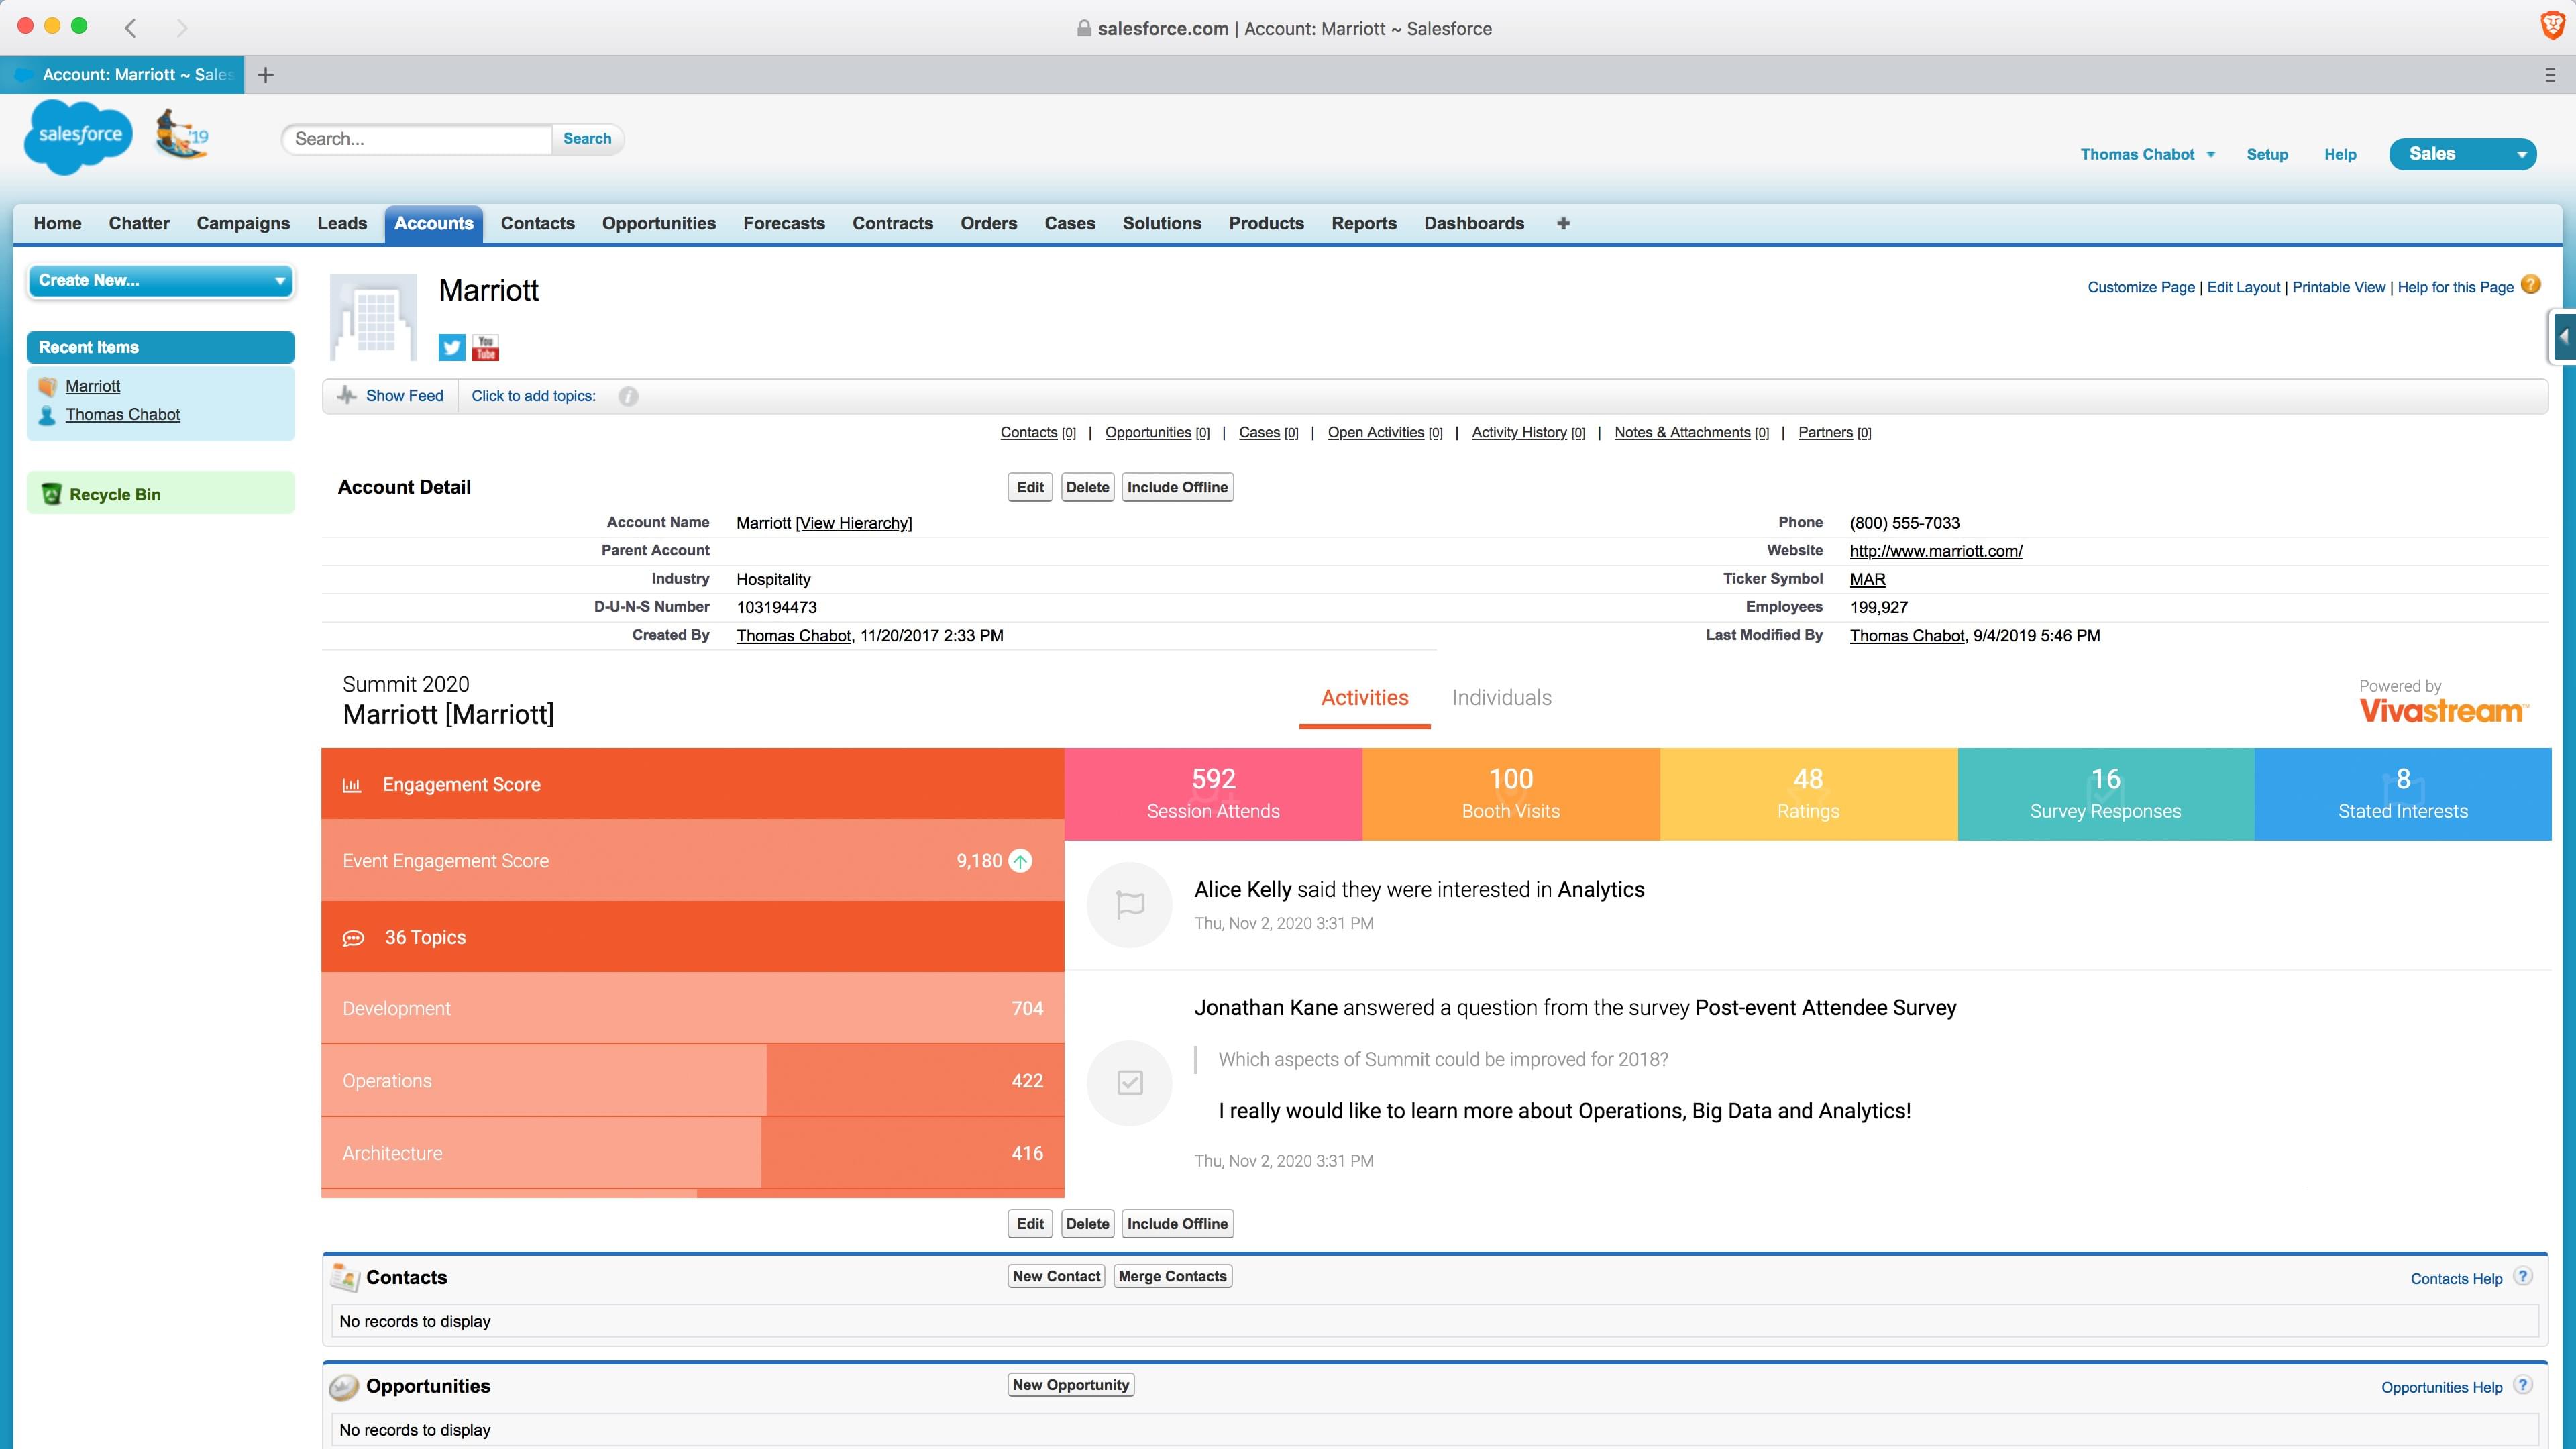The width and height of the screenshot is (2576, 1449).
Task: Click the 8 Stated Interests tile
Action: point(2403,794)
